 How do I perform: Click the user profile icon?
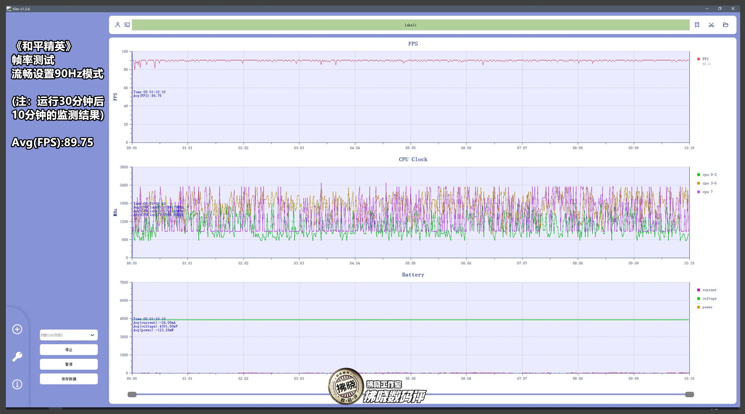(x=118, y=25)
